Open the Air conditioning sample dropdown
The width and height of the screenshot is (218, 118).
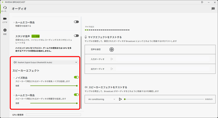pos(102,99)
